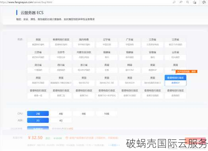Choose the 北京市 region card

(61, 55)
